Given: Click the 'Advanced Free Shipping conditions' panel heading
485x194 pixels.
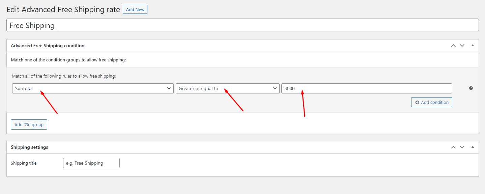Looking at the screenshot, I should [x=49, y=46].
